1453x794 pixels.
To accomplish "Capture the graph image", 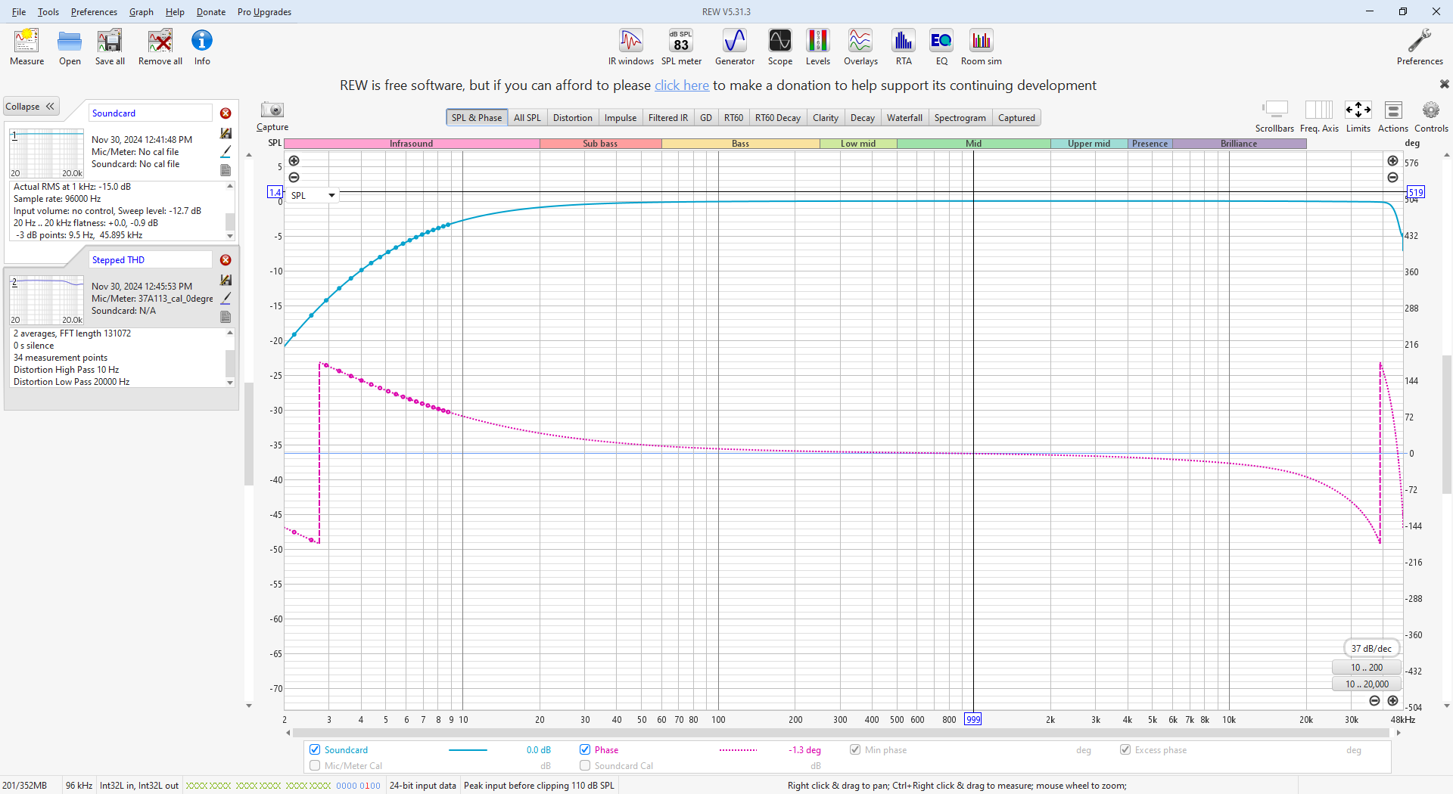I will (x=272, y=116).
